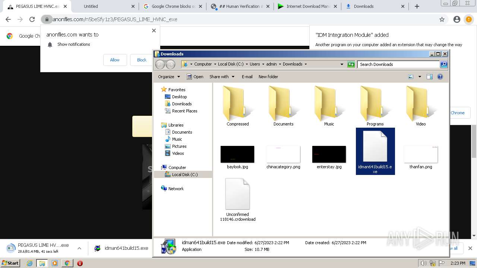Allow notifications from anonfiles.com

[115, 60]
